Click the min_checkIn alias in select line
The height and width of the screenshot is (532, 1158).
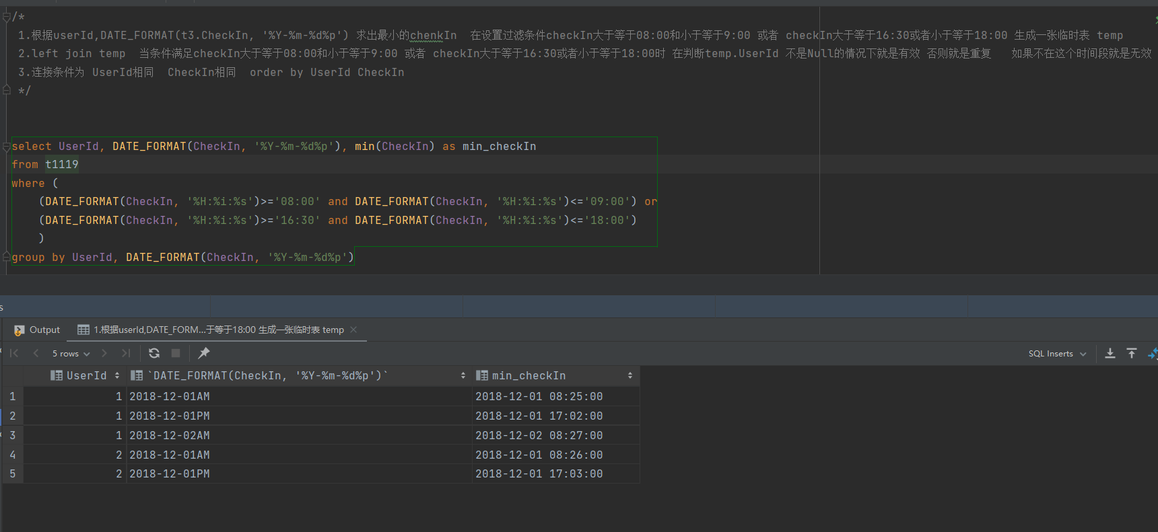[499, 146]
